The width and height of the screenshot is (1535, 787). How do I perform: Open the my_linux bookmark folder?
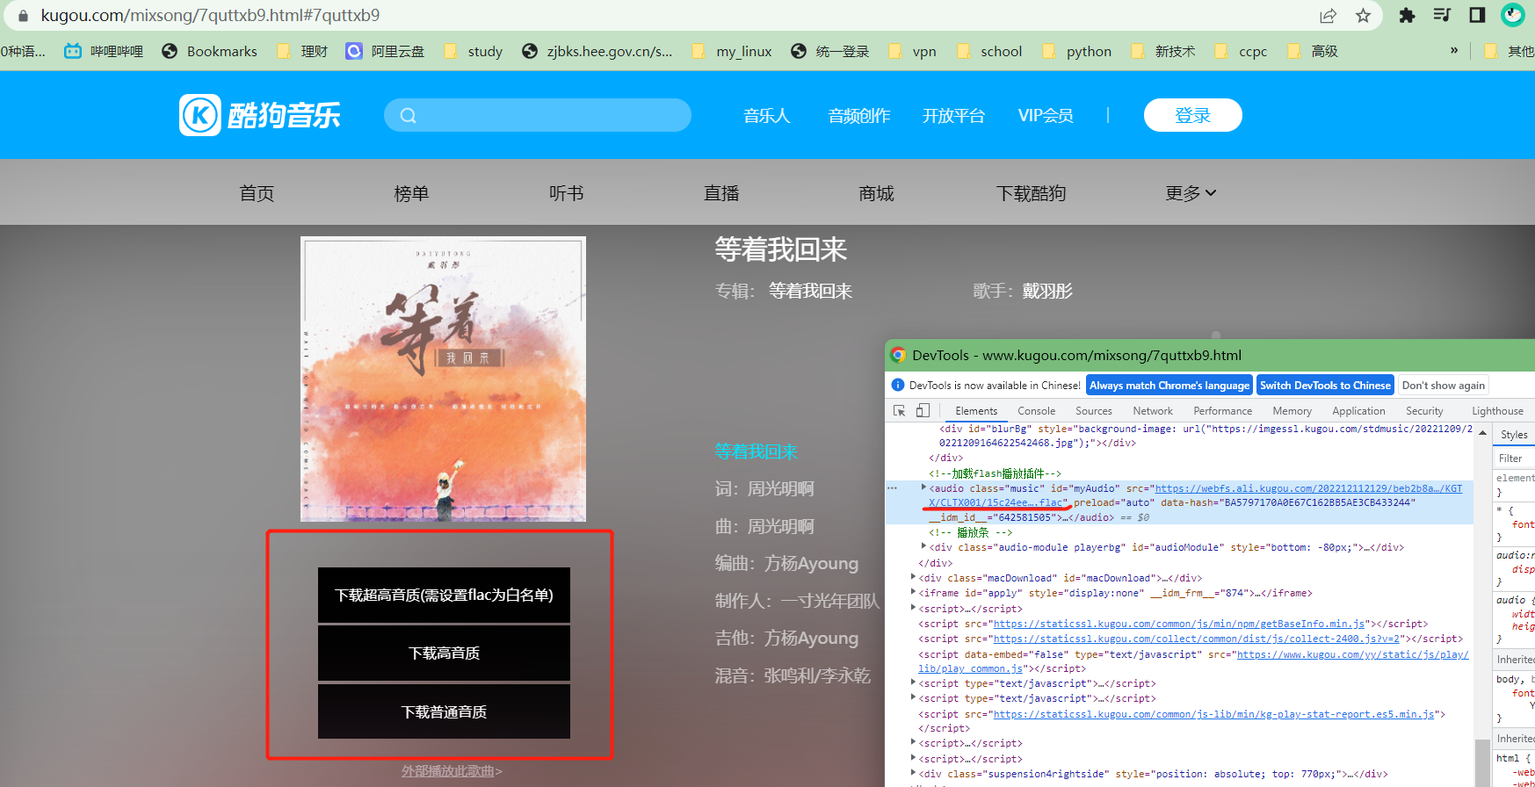pyautogui.click(x=731, y=51)
